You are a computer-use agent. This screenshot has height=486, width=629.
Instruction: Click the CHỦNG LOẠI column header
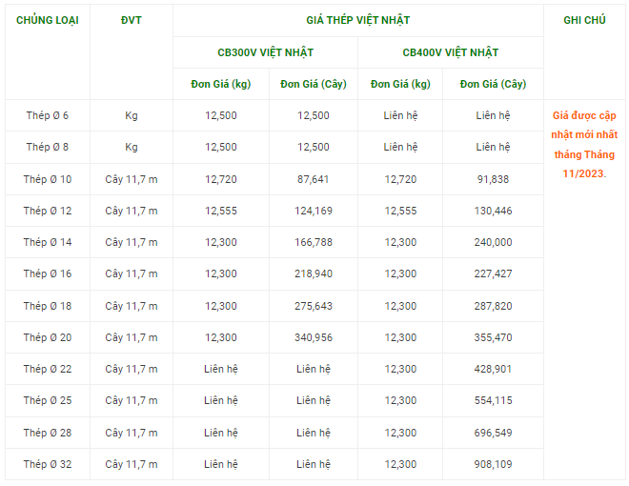click(x=48, y=20)
